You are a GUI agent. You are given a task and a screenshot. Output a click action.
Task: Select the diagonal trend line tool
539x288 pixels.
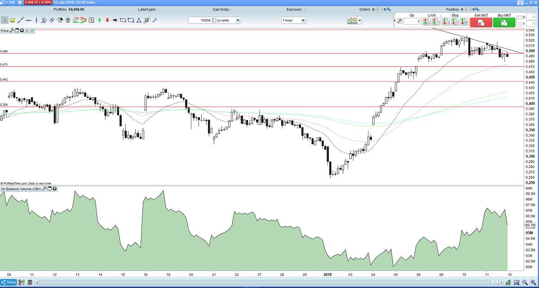coord(20,20)
